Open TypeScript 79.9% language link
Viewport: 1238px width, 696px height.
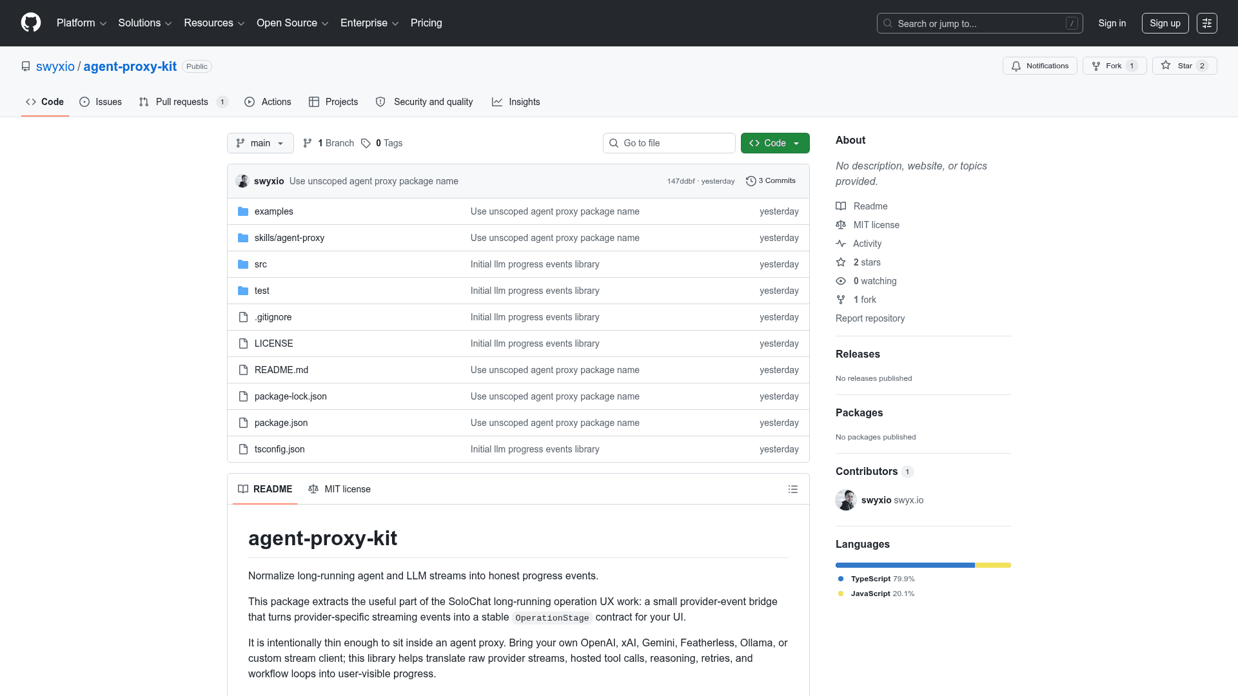click(x=877, y=579)
